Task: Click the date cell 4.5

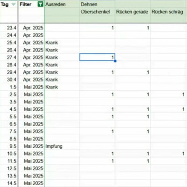Action: pos(8,109)
